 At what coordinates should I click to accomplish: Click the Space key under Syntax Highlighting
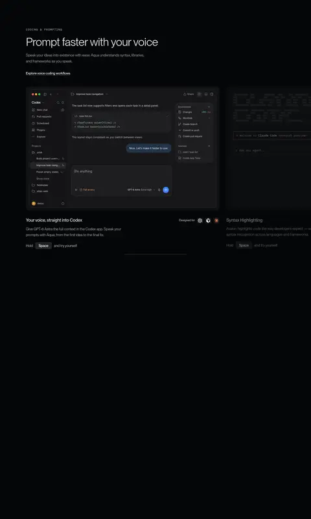point(244,246)
